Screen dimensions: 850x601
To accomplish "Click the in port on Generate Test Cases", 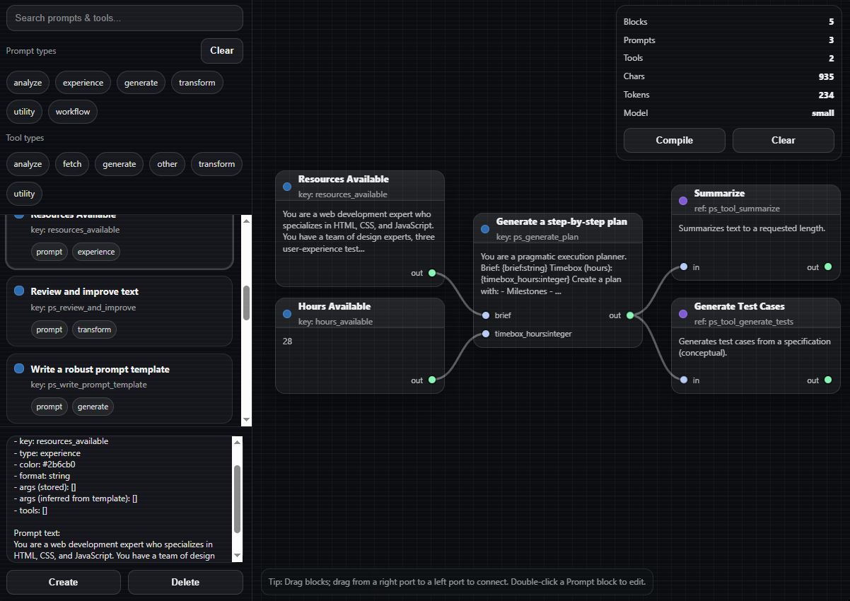I will (684, 380).
